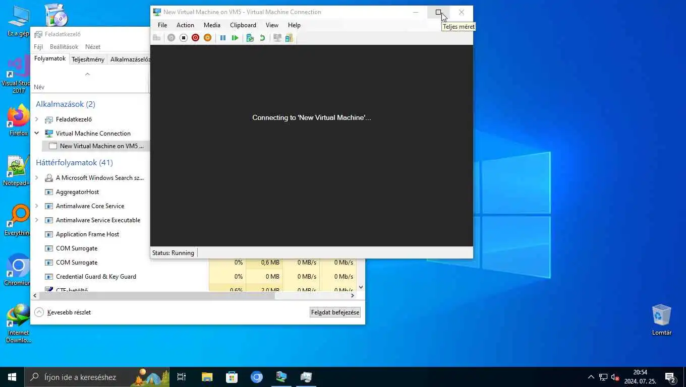Click the red Shut Down toolbar icon
Image resolution: width=686 pixels, height=387 pixels.
click(x=196, y=38)
